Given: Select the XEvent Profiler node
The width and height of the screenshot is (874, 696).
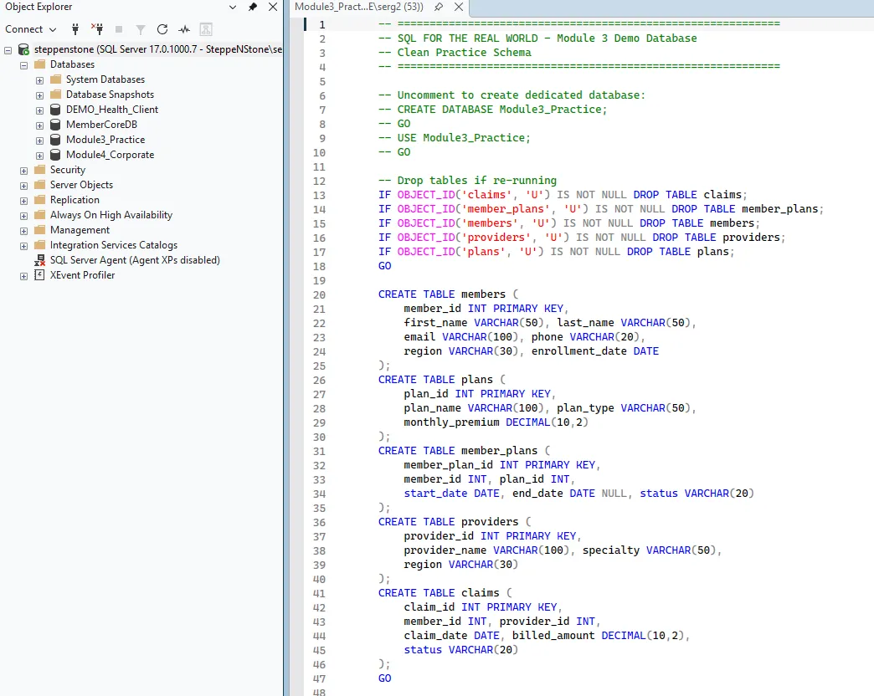Looking at the screenshot, I should (x=82, y=275).
